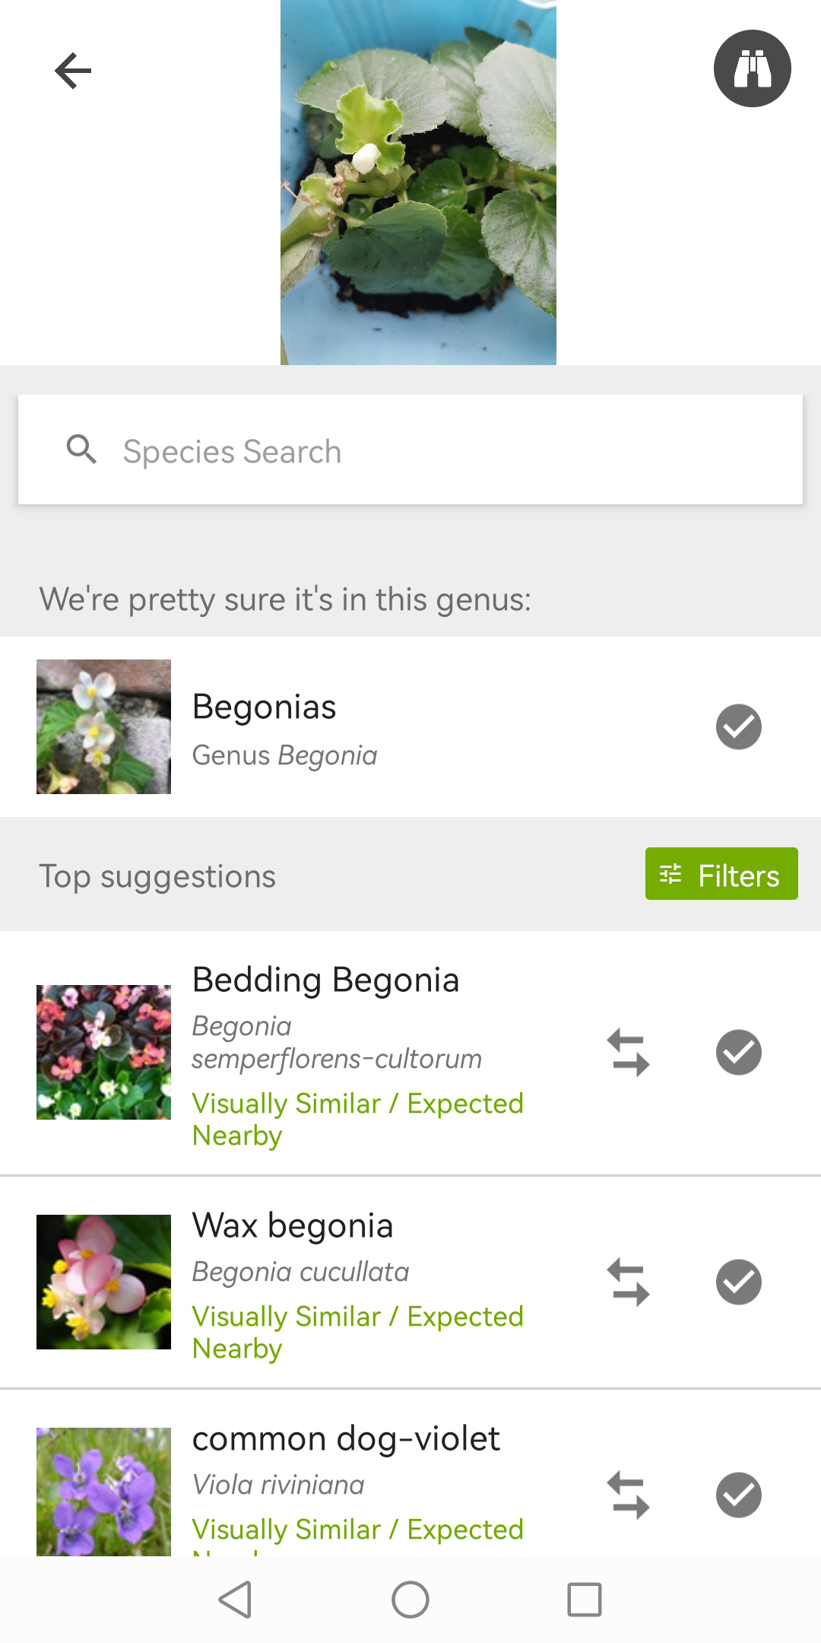
Task: Open the Wax begonia suggestion name
Action: point(293,1225)
